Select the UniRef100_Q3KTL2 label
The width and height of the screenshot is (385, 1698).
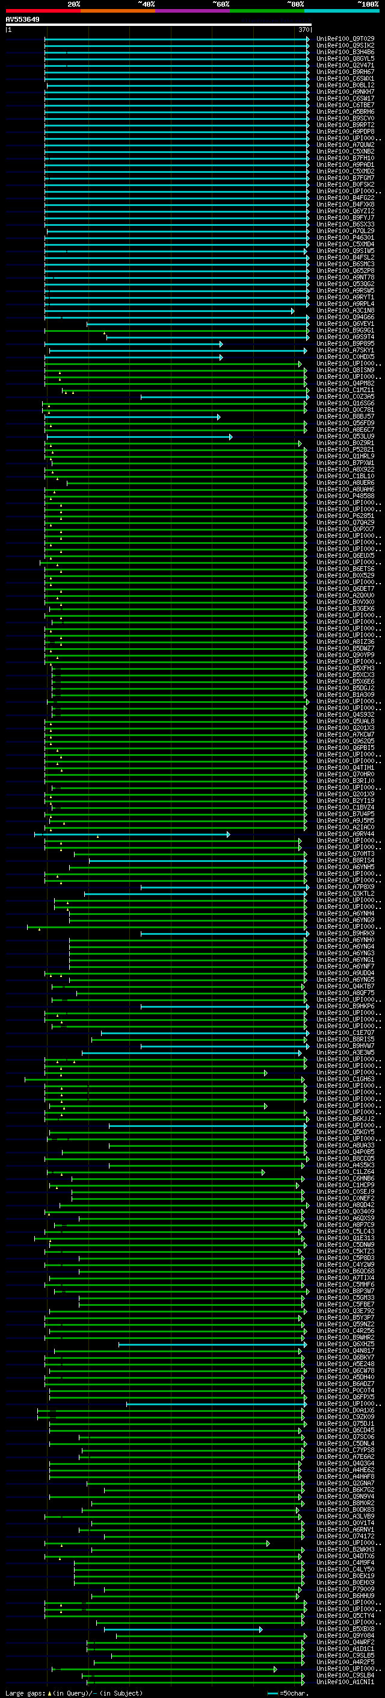click(x=345, y=893)
